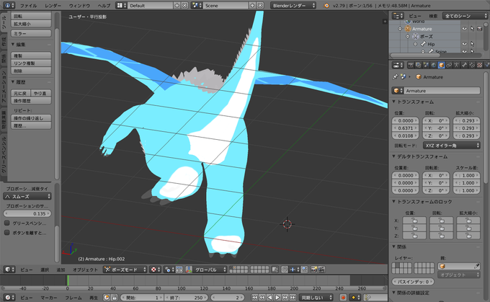Click the OpenGL render animation clapper icon
This screenshot has height=302, width=490.
(321, 270)
